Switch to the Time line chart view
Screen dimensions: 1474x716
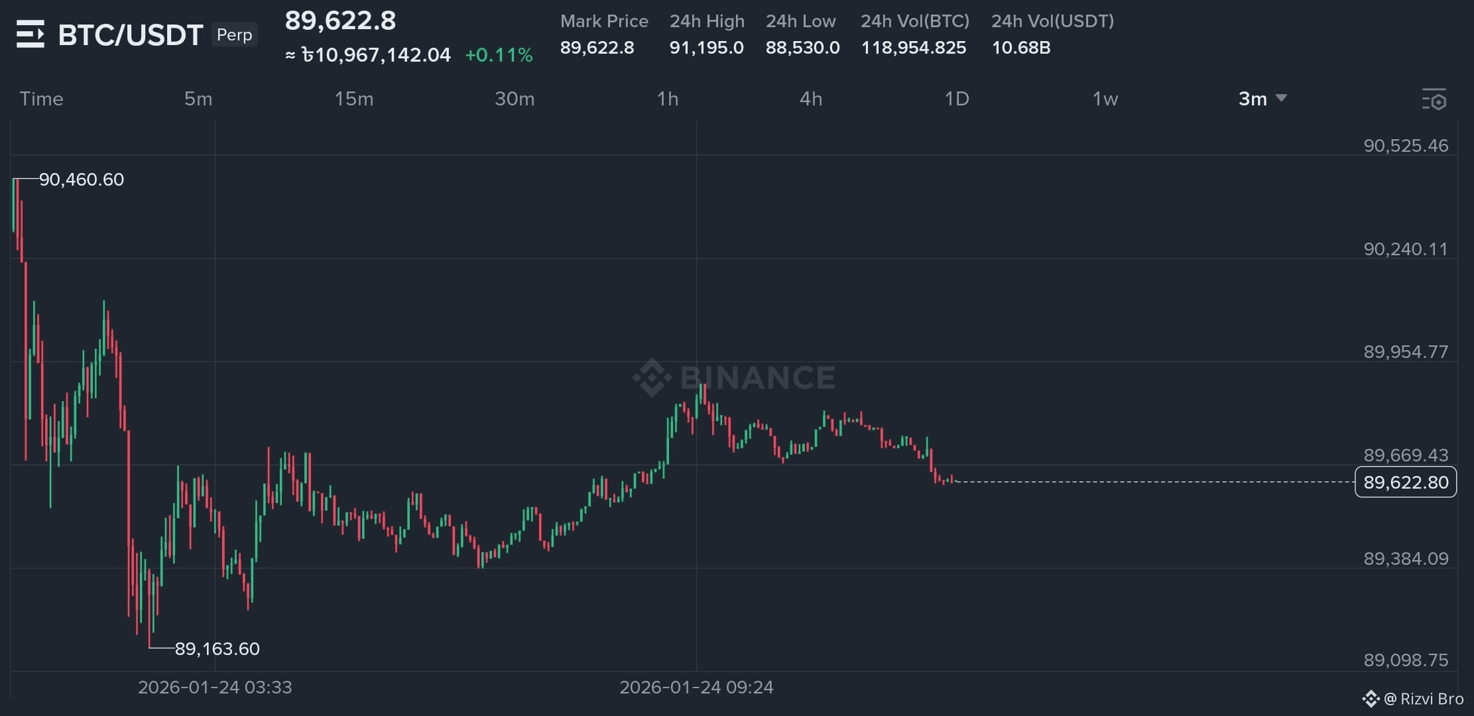pyautogui.click(x=41, y=99)
